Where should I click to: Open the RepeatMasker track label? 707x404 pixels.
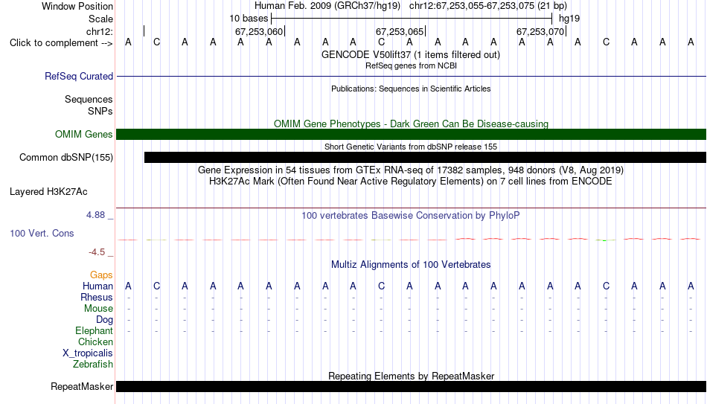[x=82, y=386]
